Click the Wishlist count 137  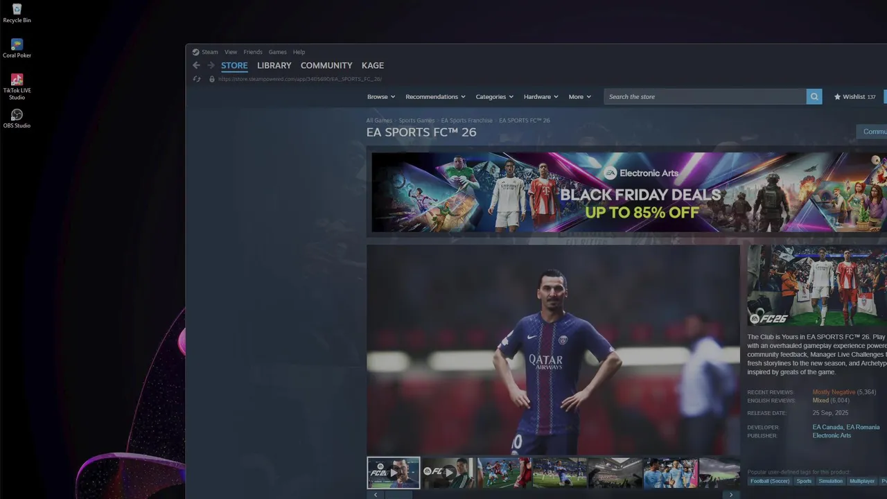871,97
